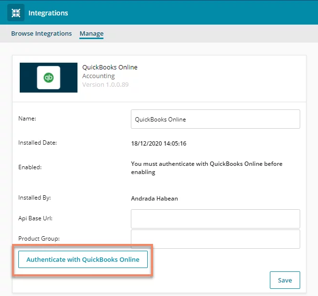The image size is (318, 296).
Task: Click the green QuickBooks qb logo icon
Action: (x=49, y=78)
